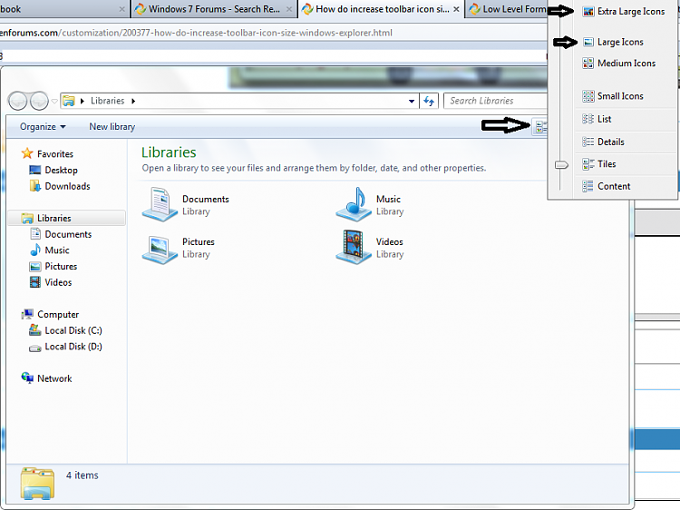Screen dimensions: 680x510
Task: Open the Organize dropdown menu
Action: pyautogui.click(x=43, y=127)
